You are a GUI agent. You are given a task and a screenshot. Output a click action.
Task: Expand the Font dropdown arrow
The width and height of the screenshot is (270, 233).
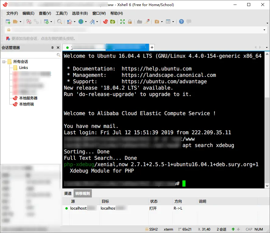click(x=97, y=22)
